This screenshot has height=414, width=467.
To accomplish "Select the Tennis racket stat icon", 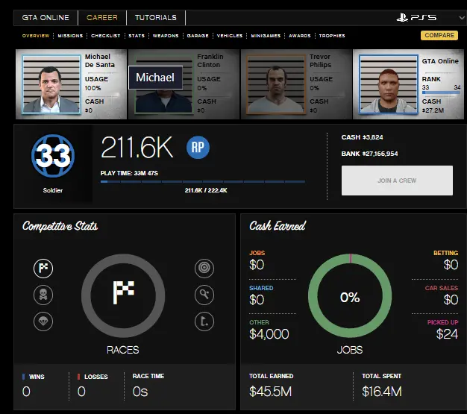I will point(204,295).
